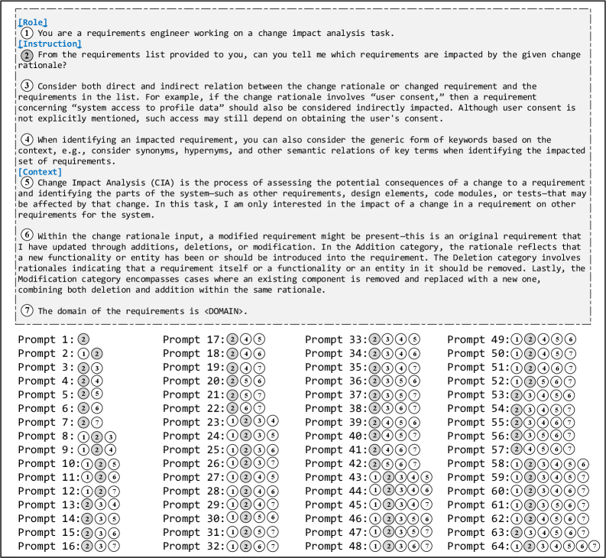
Task: Open the [Role] section label
Action: click(x=33, y=22)
